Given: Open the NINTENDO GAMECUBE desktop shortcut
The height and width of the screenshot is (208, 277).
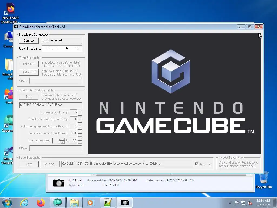Looking at the screenshot, I should [x=10, y=13].
